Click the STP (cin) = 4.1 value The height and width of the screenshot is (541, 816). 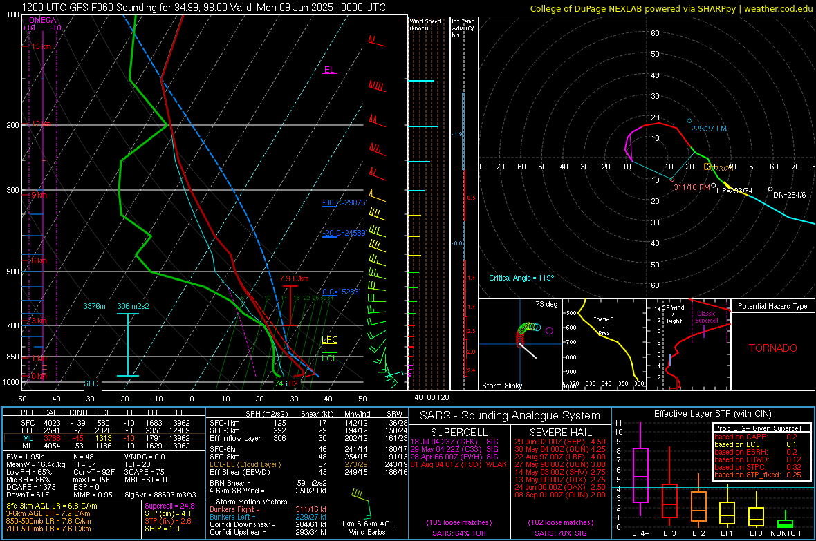point(168,513)
